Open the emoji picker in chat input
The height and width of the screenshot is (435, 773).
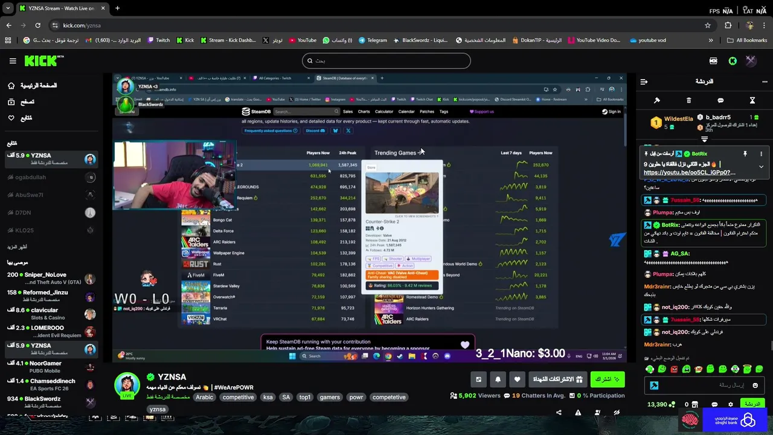pos(755,385)
